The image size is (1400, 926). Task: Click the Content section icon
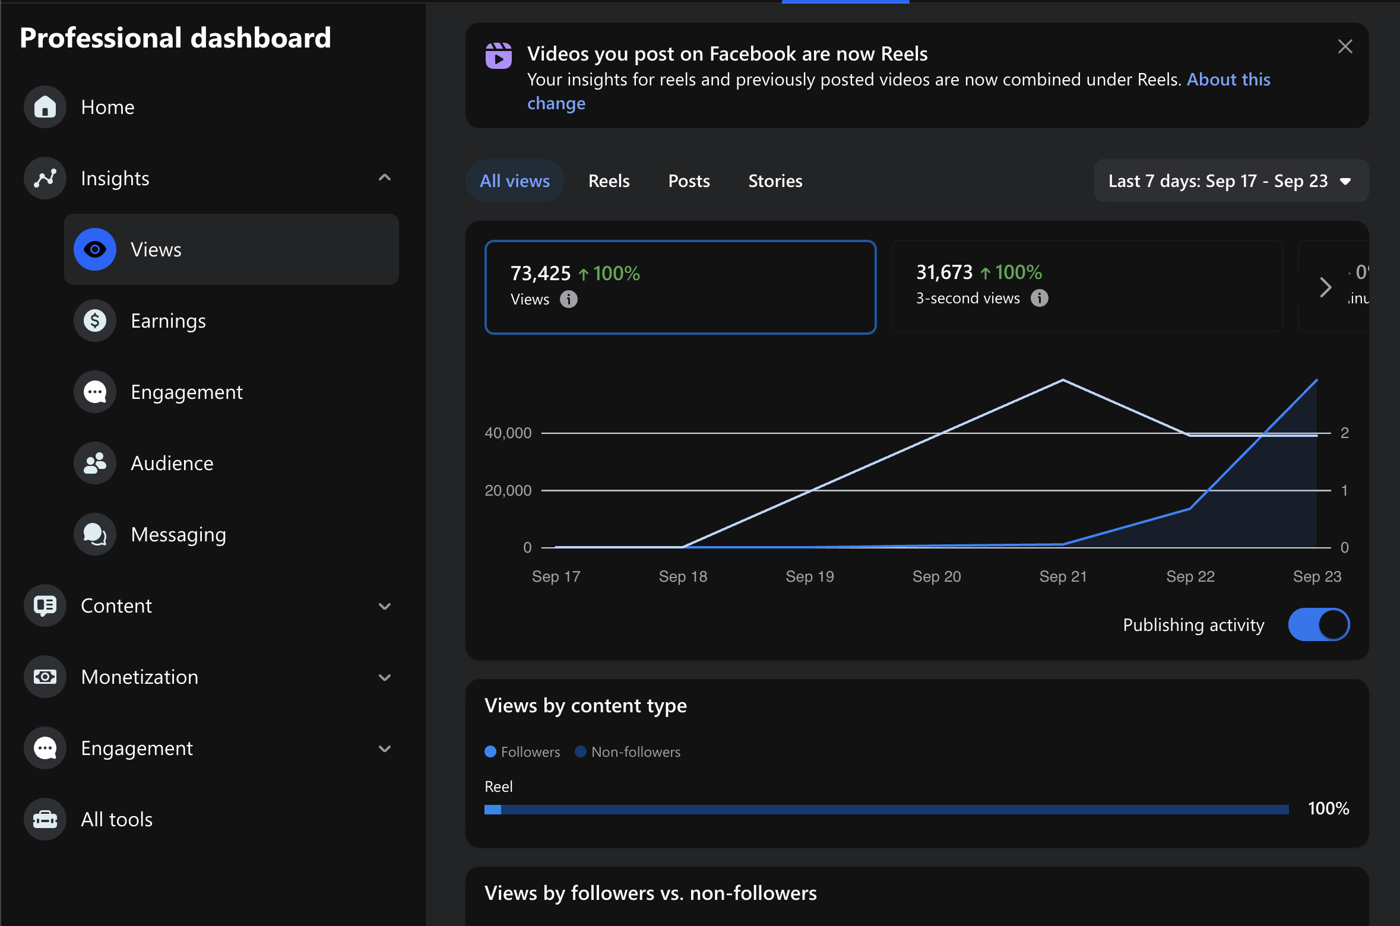point(45,605)
